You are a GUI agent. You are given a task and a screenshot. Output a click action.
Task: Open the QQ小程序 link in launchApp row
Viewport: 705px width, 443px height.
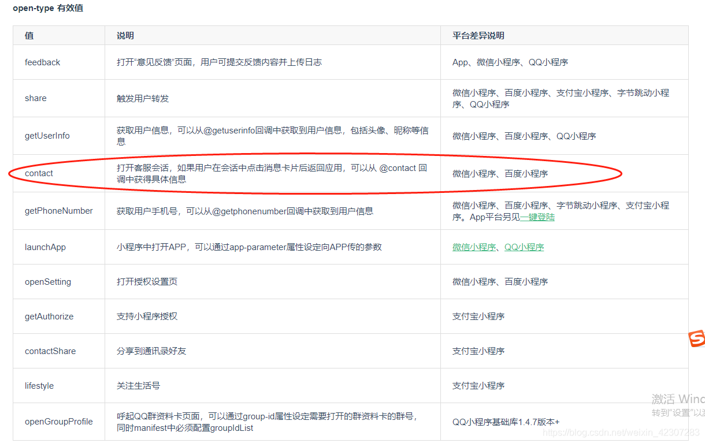point(524,247)
